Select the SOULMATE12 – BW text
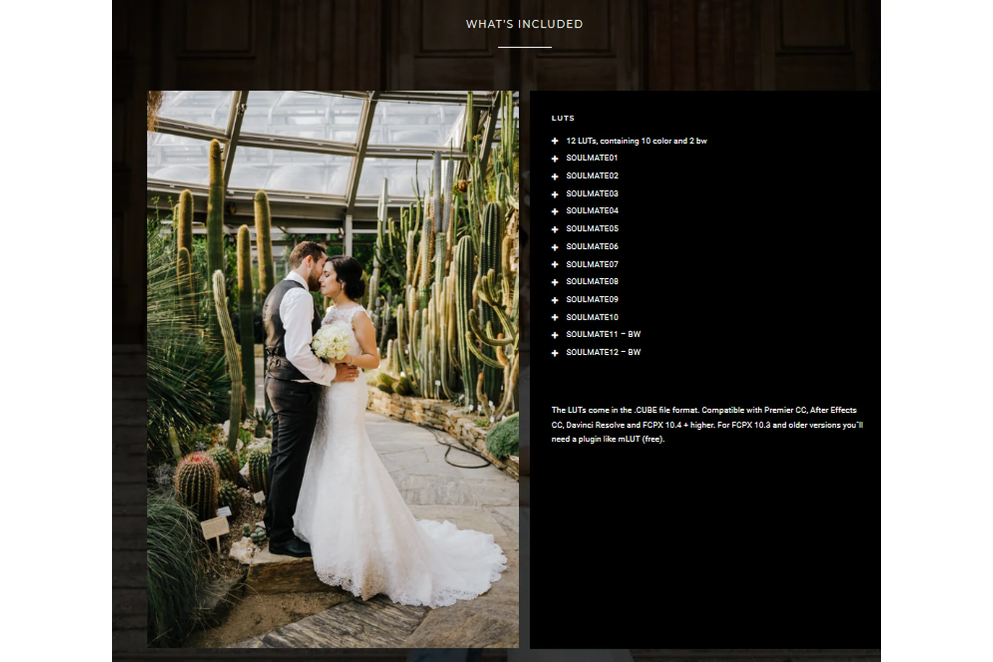This screenshot has height=662, width=993. pyautogui.click(x=603, y=352)
